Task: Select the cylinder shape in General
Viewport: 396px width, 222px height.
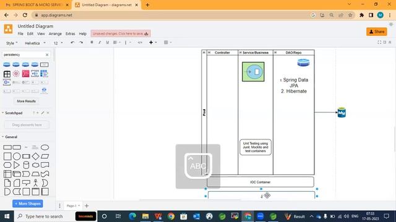Action: coord(26,165)
